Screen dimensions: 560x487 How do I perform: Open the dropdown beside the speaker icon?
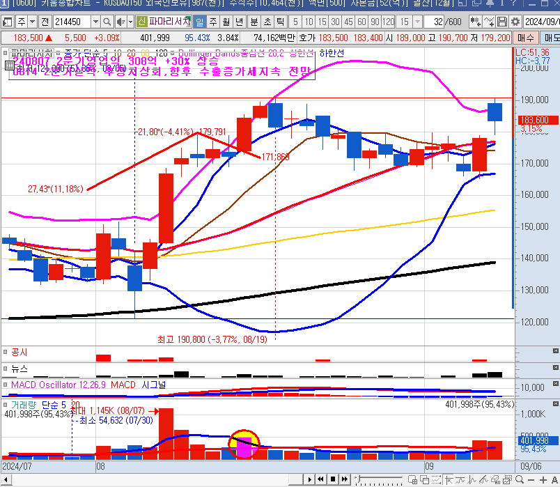coord(130,22)
